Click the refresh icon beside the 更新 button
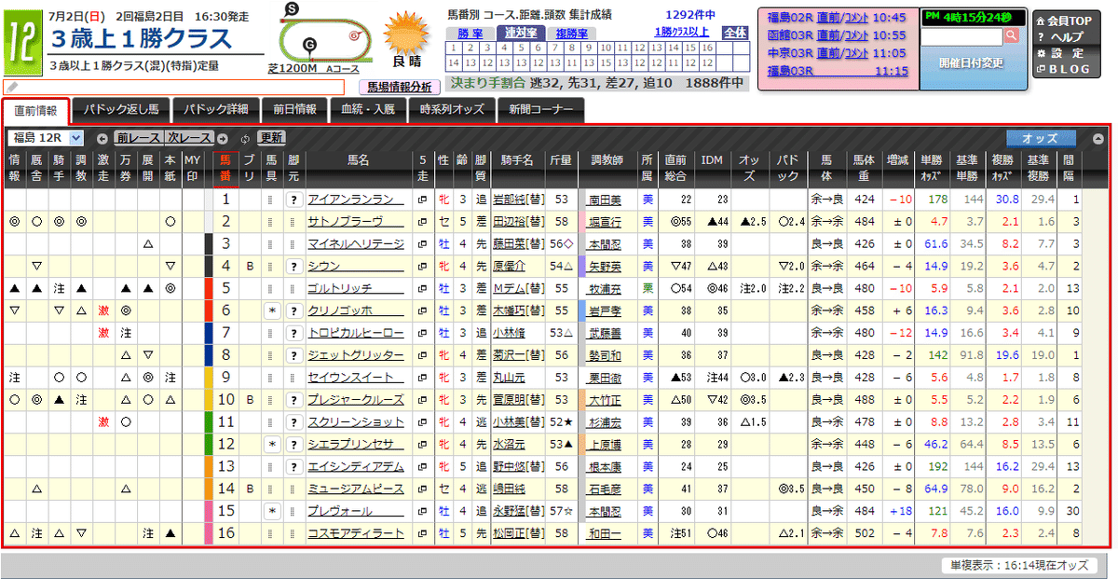The height and width of the screenshot is (579, 1118). pos(246,139)
